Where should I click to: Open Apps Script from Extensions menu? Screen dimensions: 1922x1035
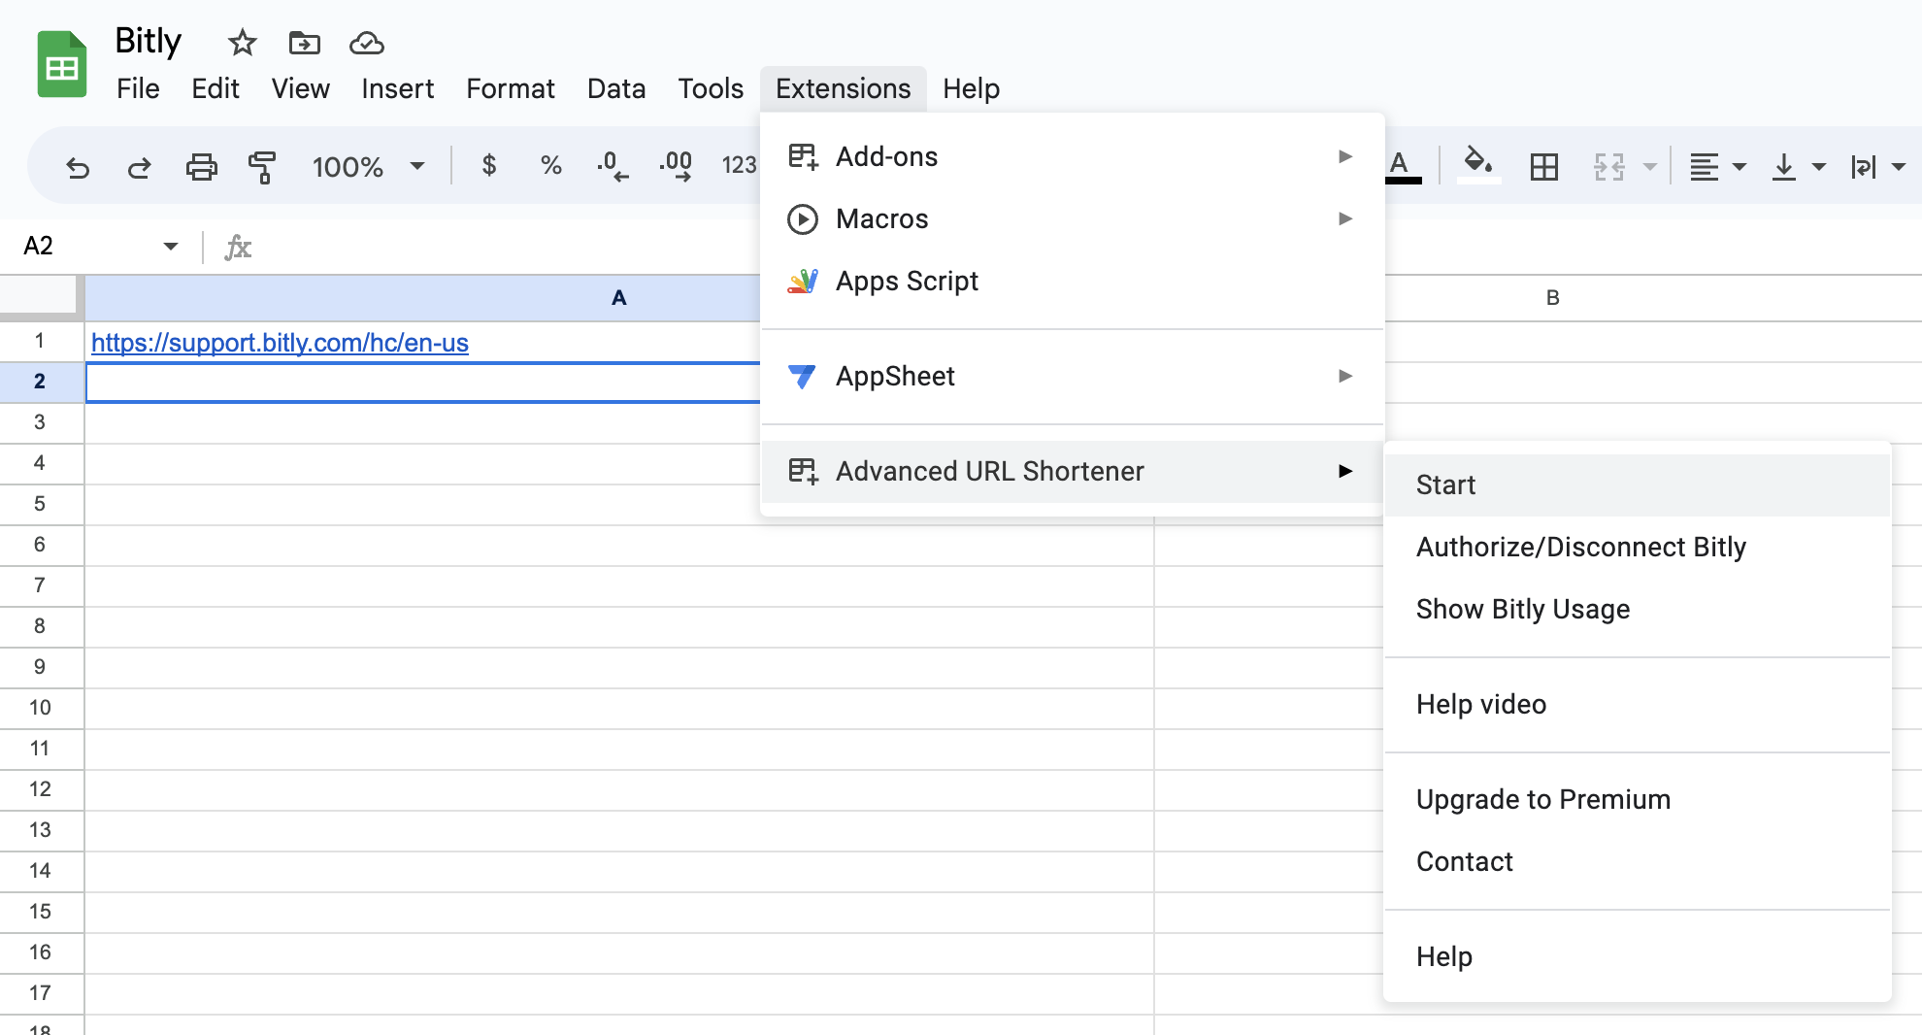[x=907, y=281]
